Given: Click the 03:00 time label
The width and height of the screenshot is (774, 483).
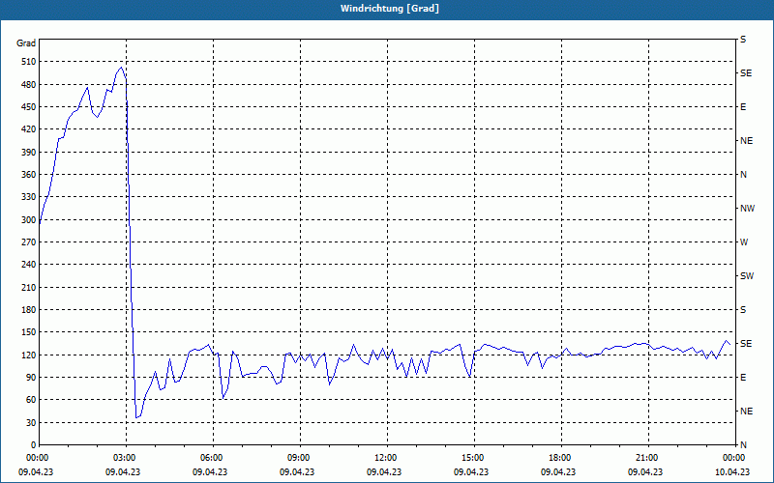Looking at the screenshot, I should pyautogui.click(x=123, y=458).
